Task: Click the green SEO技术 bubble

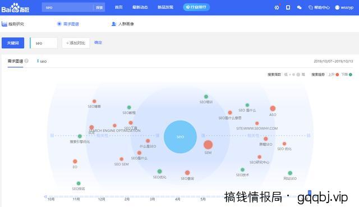Action: click(242, 169)
